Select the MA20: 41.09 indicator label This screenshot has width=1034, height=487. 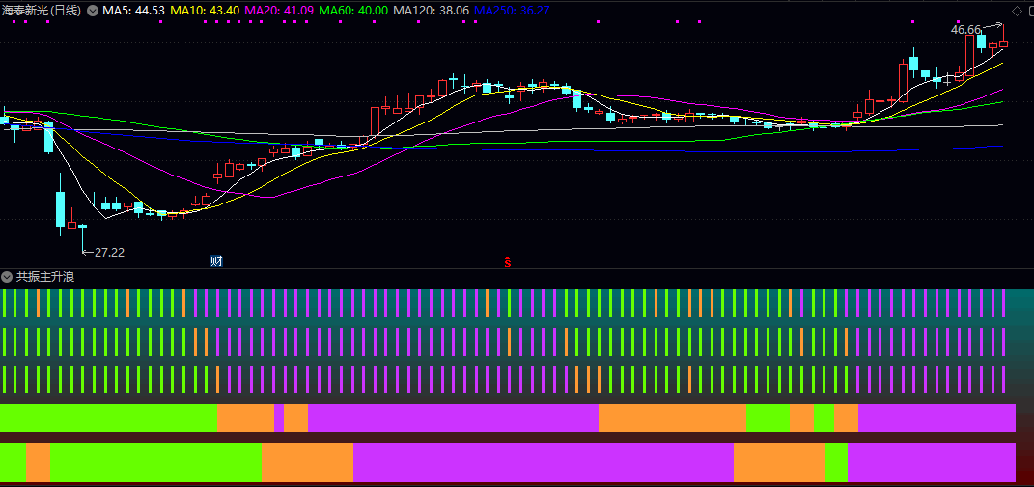pos(279,11)
